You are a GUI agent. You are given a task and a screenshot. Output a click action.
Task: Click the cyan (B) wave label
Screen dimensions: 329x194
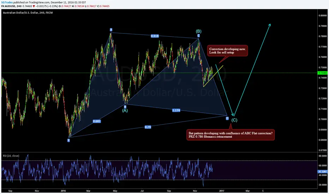click(x=198, y=31)
